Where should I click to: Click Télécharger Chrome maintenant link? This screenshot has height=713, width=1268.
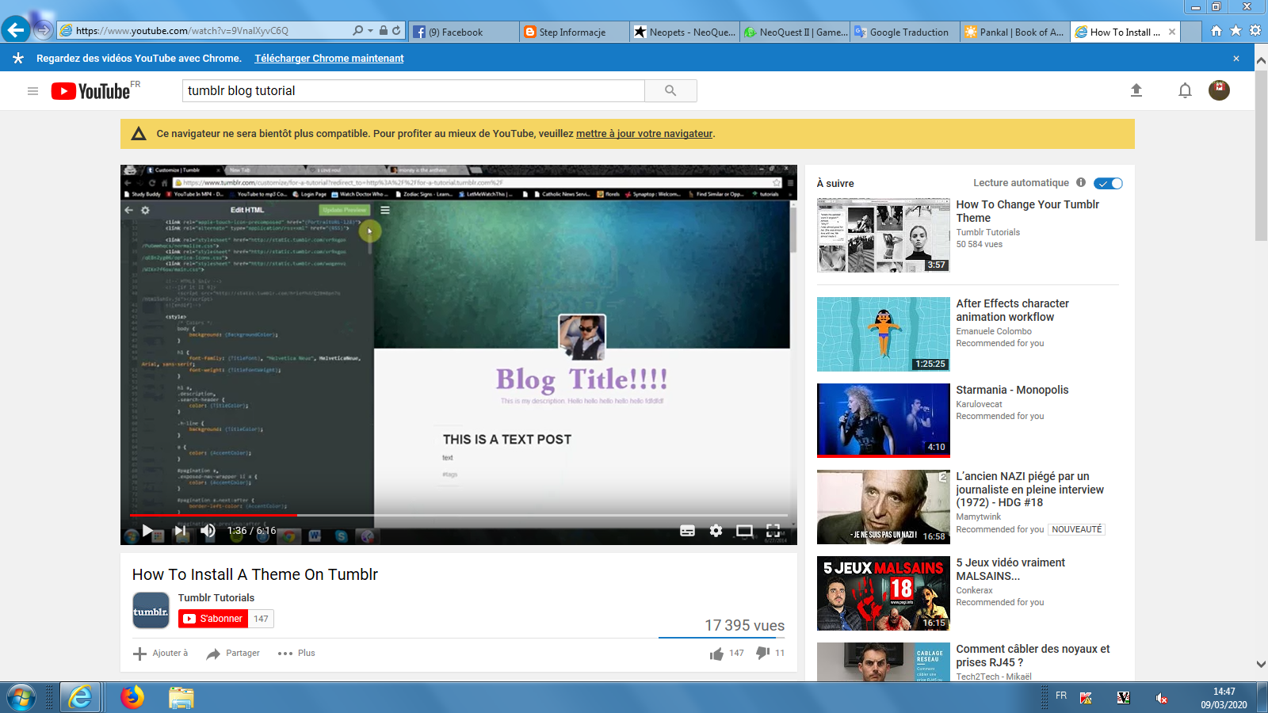pos(329,59)
